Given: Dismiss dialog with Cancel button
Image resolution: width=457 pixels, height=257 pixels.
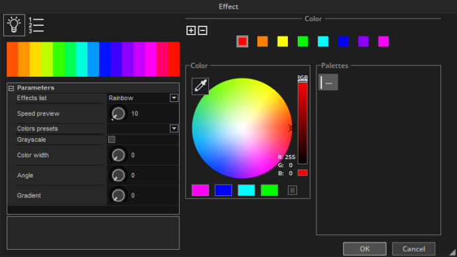Looking at the screenshot, I should tap(414, 249).
